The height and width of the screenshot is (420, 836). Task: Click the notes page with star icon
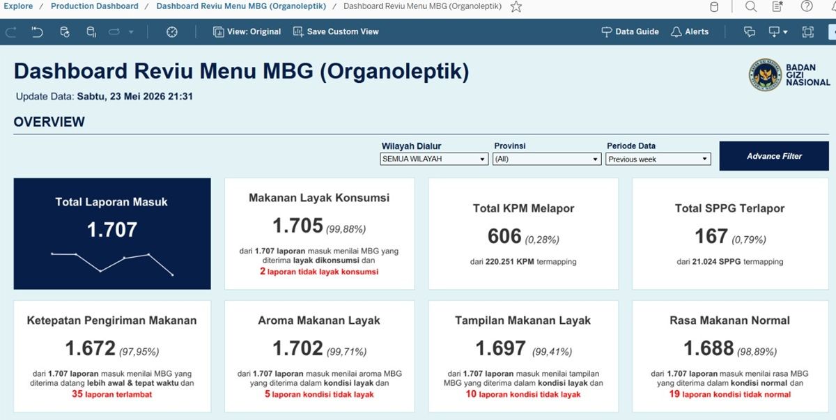777,6
